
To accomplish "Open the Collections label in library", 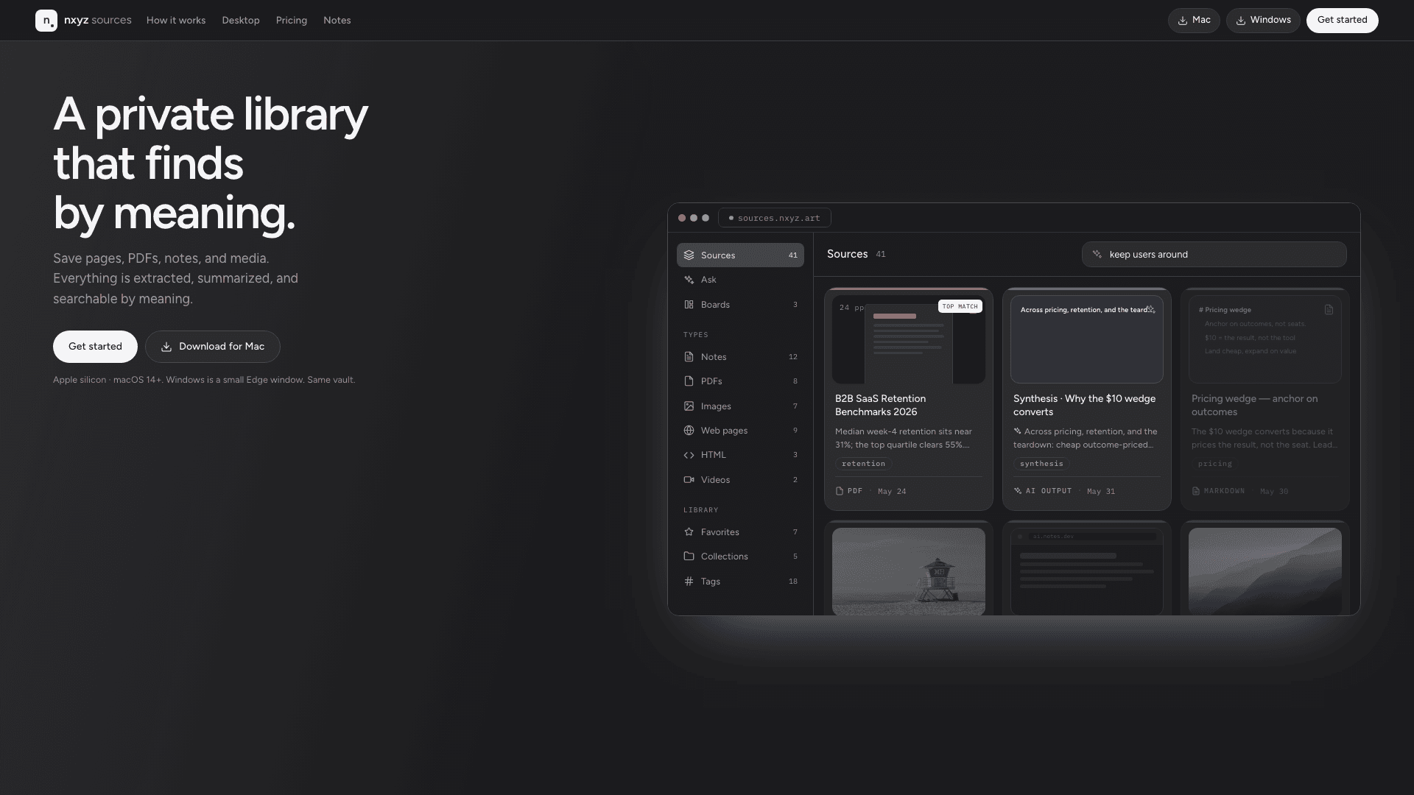I will tap(725, 556).
